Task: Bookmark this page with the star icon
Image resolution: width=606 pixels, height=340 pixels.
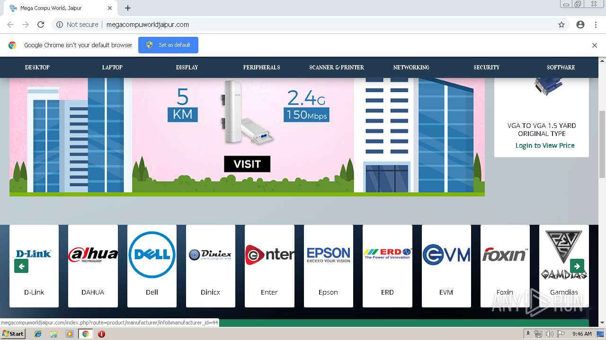Action: 561,25
